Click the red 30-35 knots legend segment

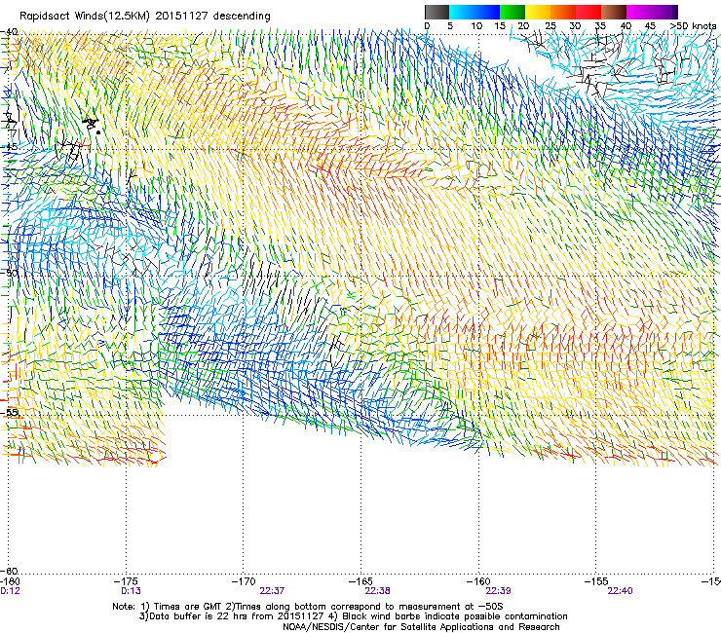pos(588,12)
